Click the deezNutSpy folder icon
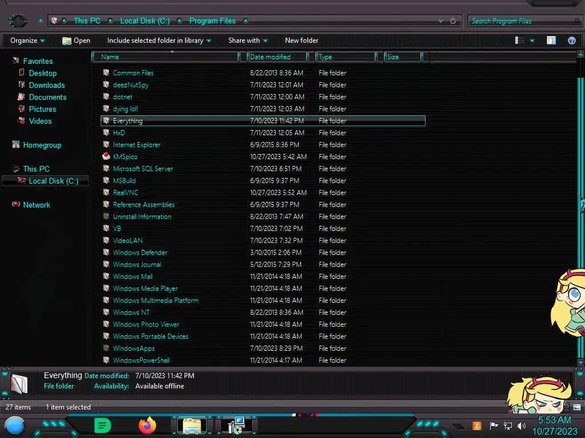 (x=106, y=84)
